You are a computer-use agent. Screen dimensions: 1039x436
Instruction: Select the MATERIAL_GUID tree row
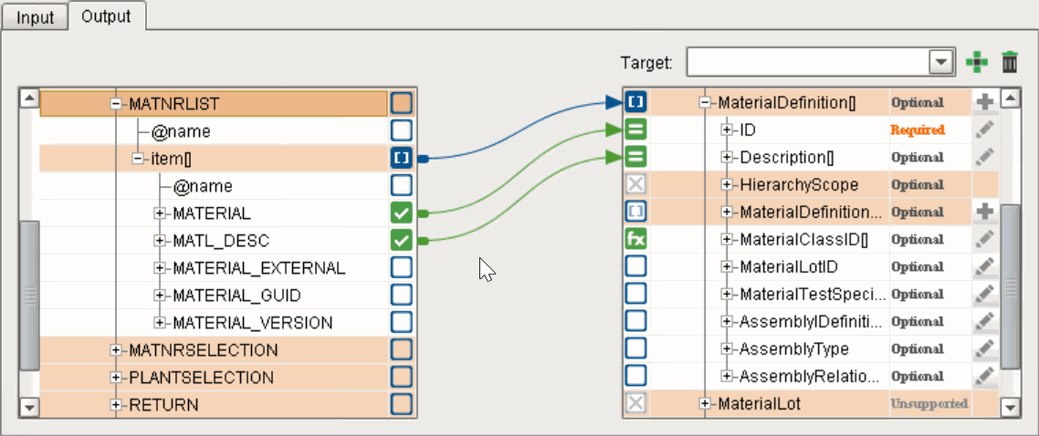click(x=215, y=296)
